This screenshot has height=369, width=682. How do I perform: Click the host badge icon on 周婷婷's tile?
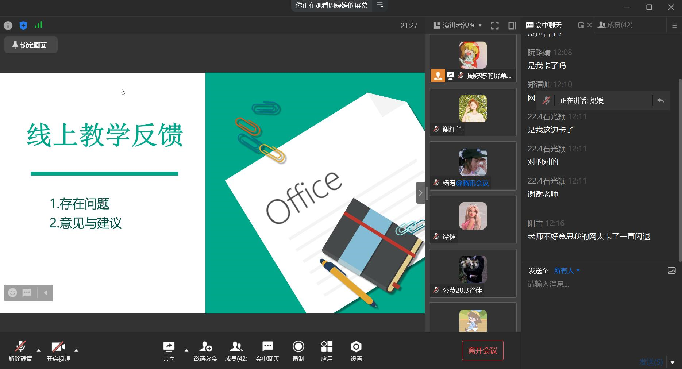click(438, 76)
